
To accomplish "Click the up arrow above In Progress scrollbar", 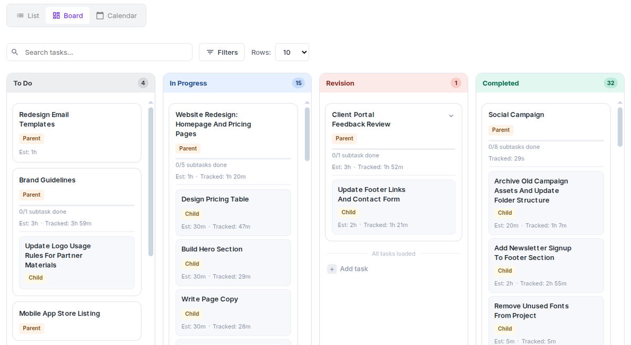I will [x=307, y=103].
